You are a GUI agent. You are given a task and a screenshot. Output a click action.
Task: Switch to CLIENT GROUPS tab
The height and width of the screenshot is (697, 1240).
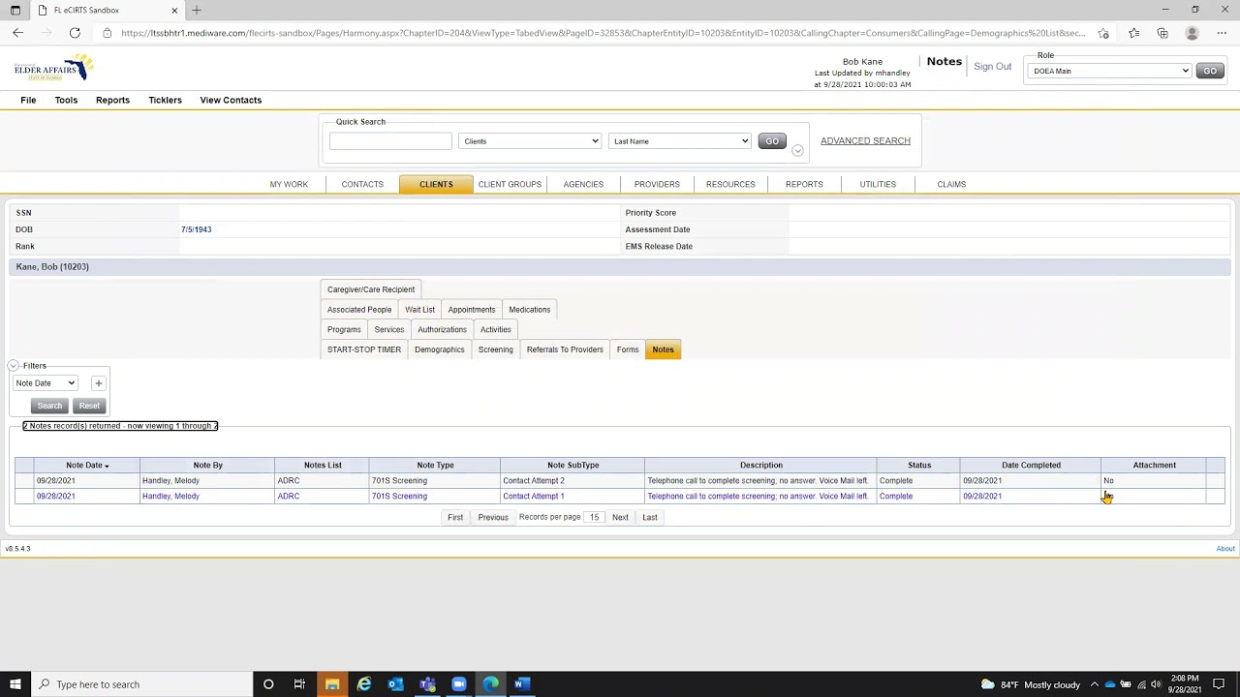(x=510, y=184)
